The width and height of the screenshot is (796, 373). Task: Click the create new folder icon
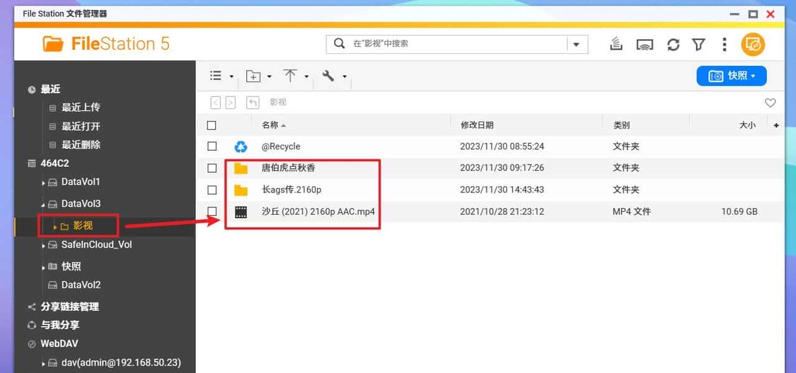[x=253, y=76]
